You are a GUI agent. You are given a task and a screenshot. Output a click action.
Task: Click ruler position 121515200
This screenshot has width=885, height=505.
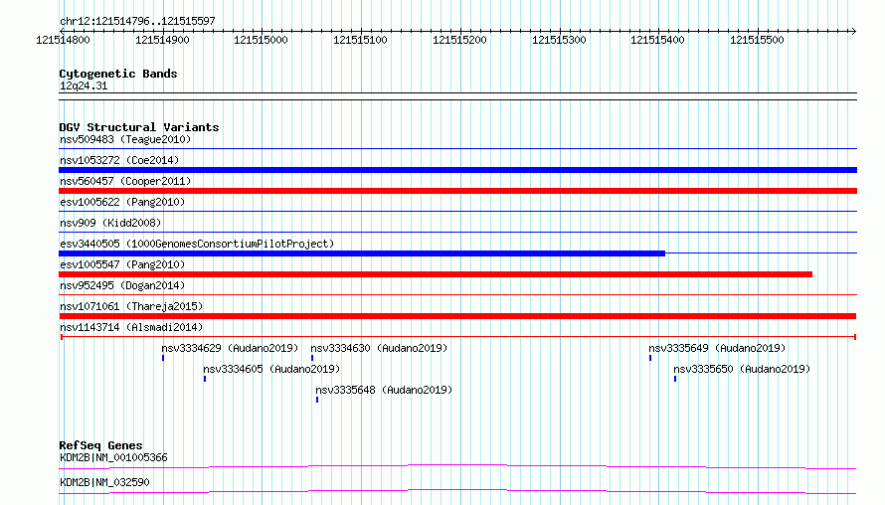click(x=459, y=40)
